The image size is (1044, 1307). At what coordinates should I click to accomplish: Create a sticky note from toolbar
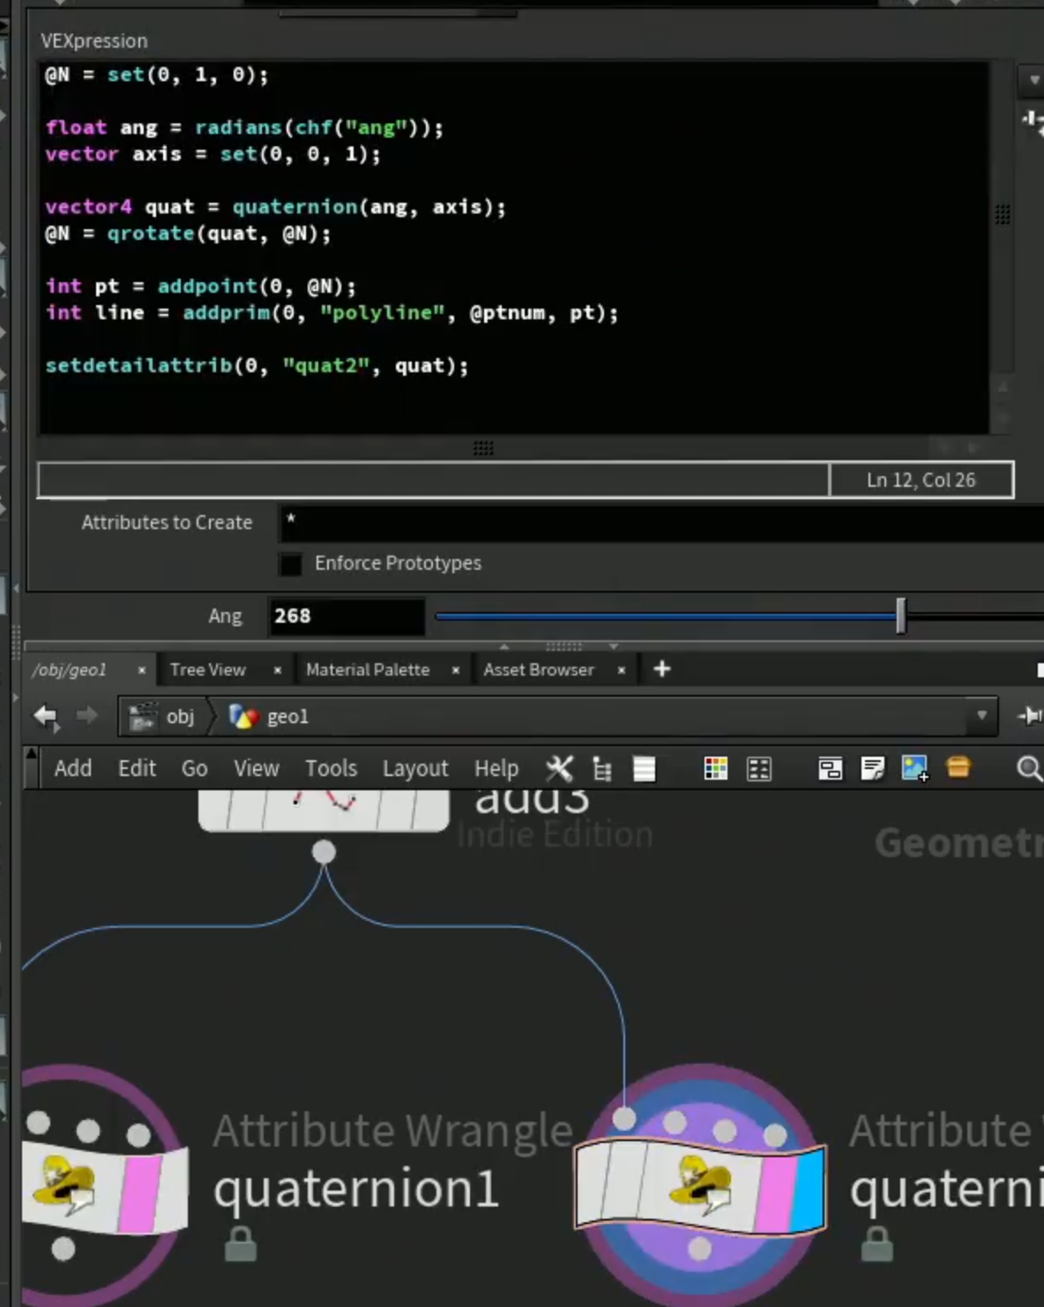(872, 769)
